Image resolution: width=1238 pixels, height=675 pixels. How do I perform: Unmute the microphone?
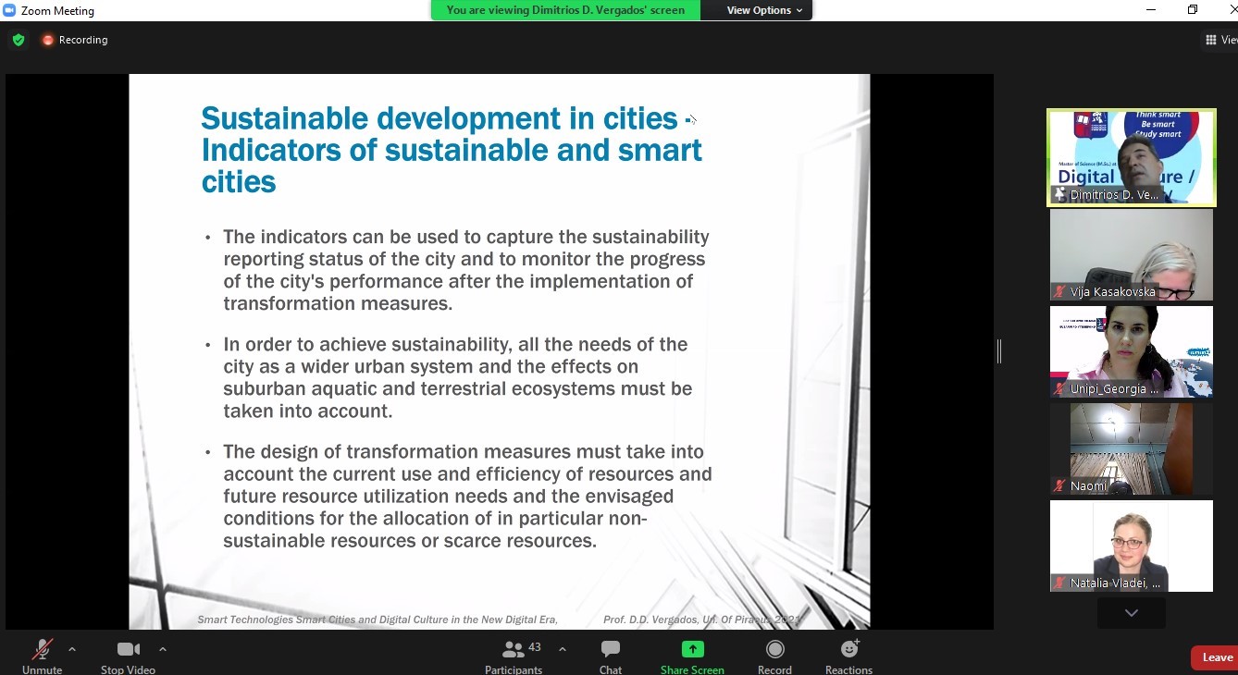click(42, 656)
